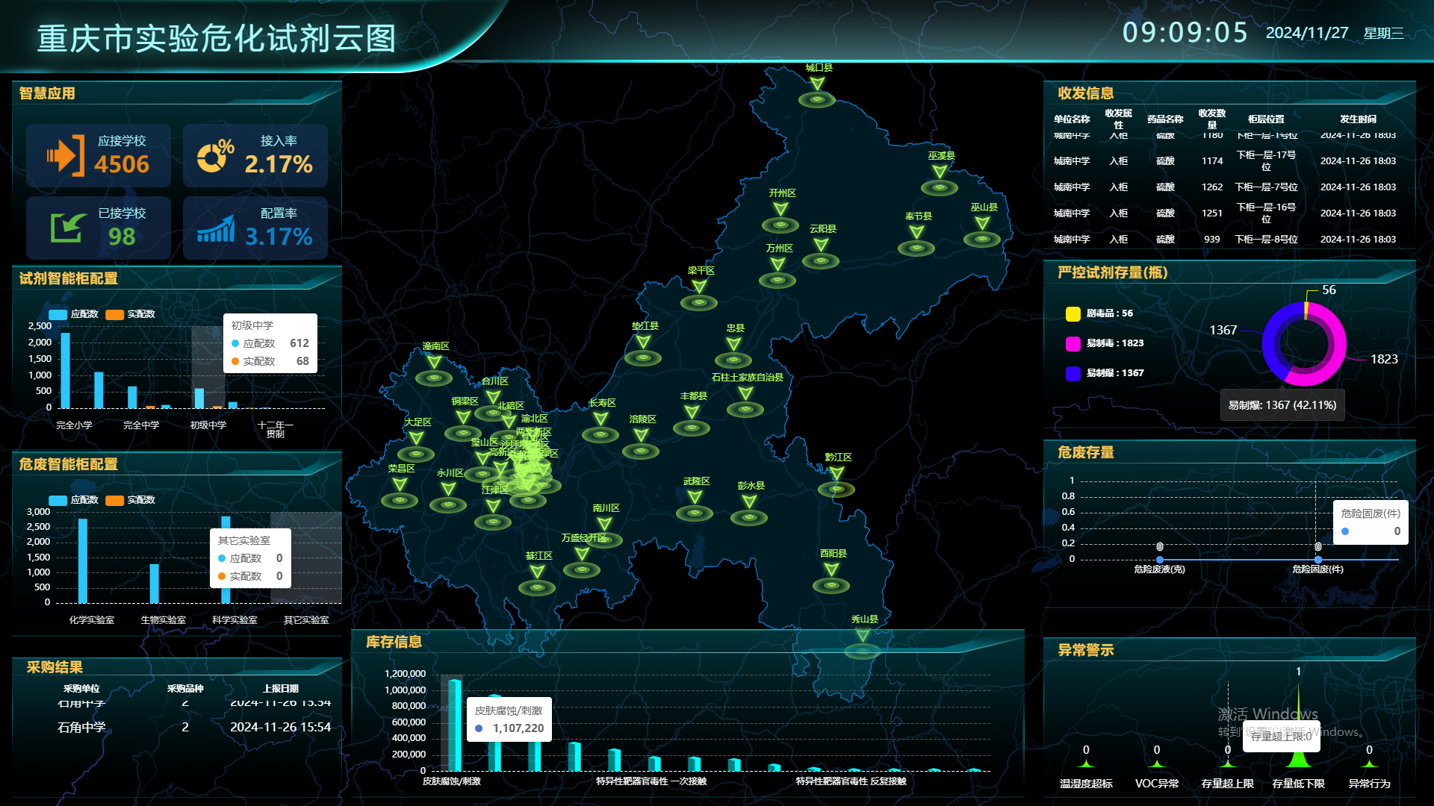Click the 危险固废(件) data point
This screenshot has width=1434, height=806.
tap(1318, 559)
